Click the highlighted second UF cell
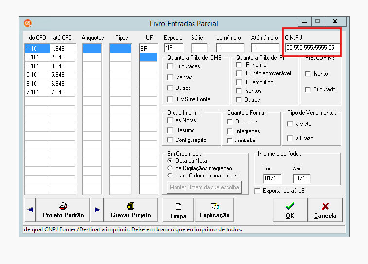The height and width of the screenshot is (264, 368). [x=148, y=57]
